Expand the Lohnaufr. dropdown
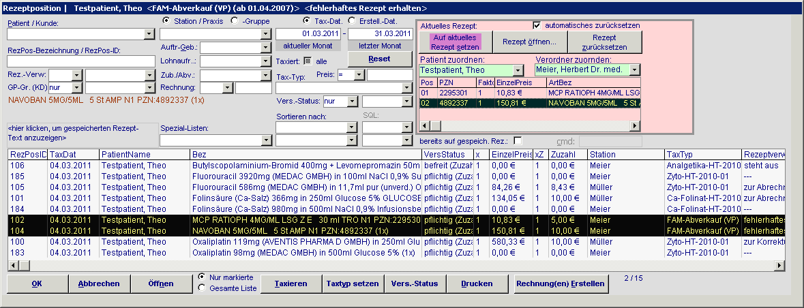 pyautogui.click(x=265, y=61)
